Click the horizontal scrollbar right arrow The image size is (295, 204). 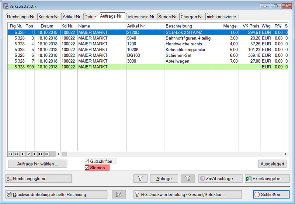[285, 154]
